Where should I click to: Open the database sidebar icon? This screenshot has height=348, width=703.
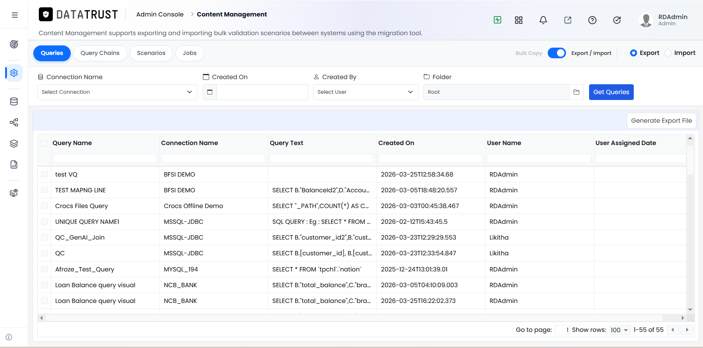click(x=14, y=101)
